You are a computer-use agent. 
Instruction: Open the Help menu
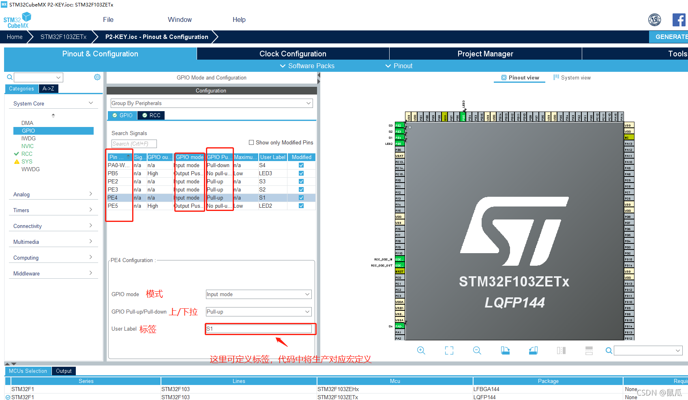click(x=239, y=19)
